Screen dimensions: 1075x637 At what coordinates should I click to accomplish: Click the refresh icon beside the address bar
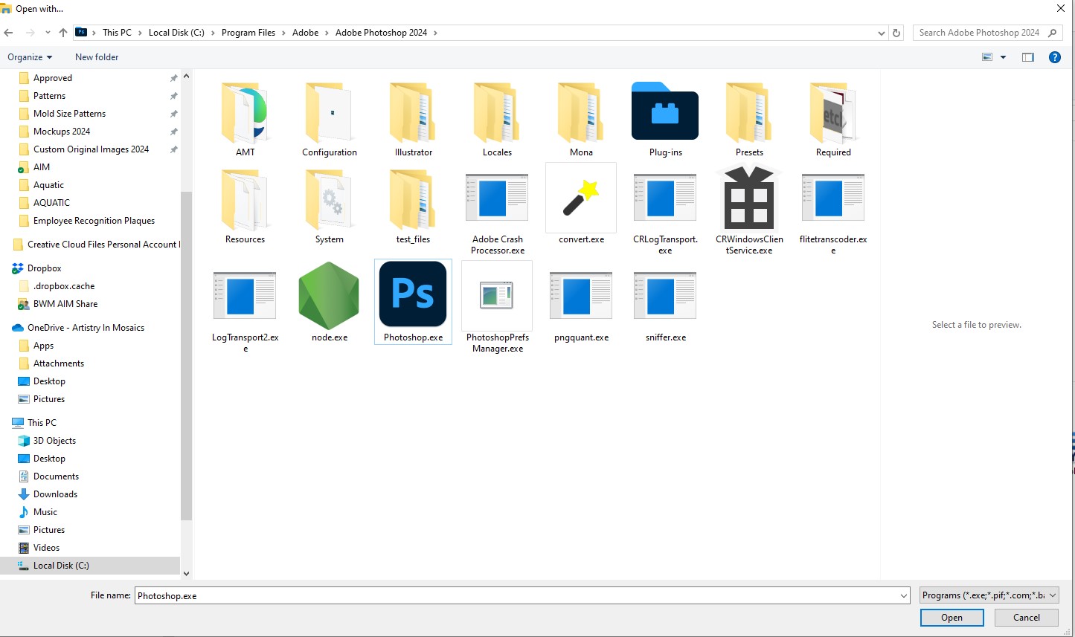pyautogui.click(x=896, y=33)
